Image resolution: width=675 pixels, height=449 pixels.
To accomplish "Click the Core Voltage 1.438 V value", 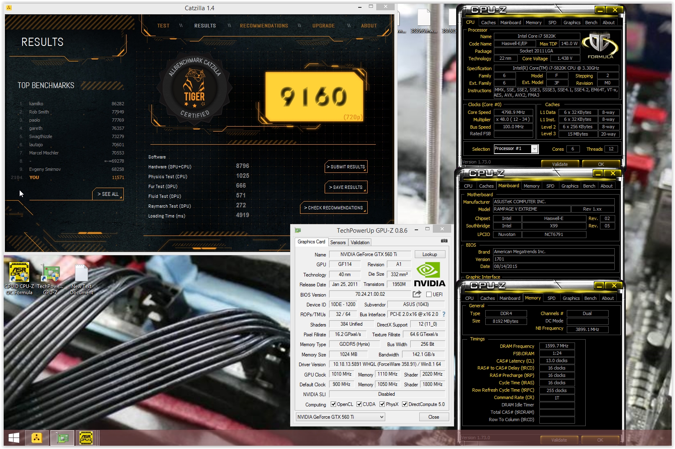I will pyautogui.click(x=564, y=59).
